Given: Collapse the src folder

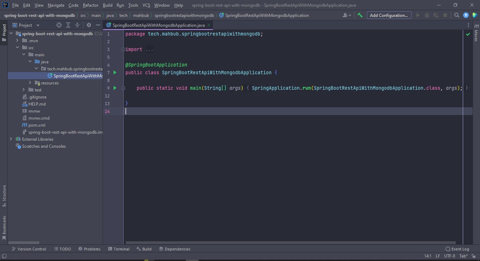Looking at the screenshot, I should click(x=17, y=48).
